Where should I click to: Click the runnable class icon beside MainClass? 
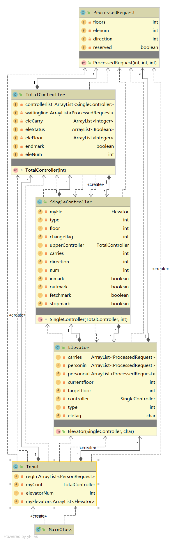pos(38,529)
